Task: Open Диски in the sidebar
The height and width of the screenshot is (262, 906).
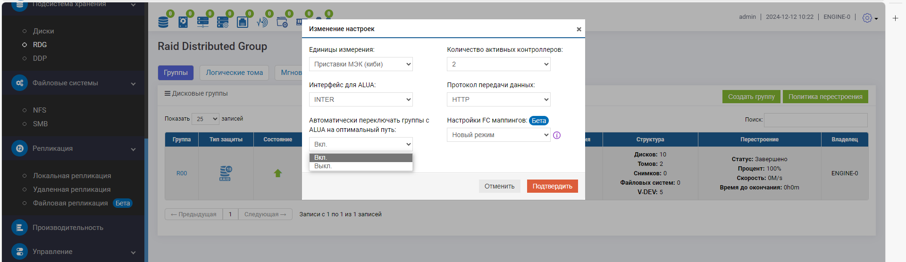Action: coord(43,31)
